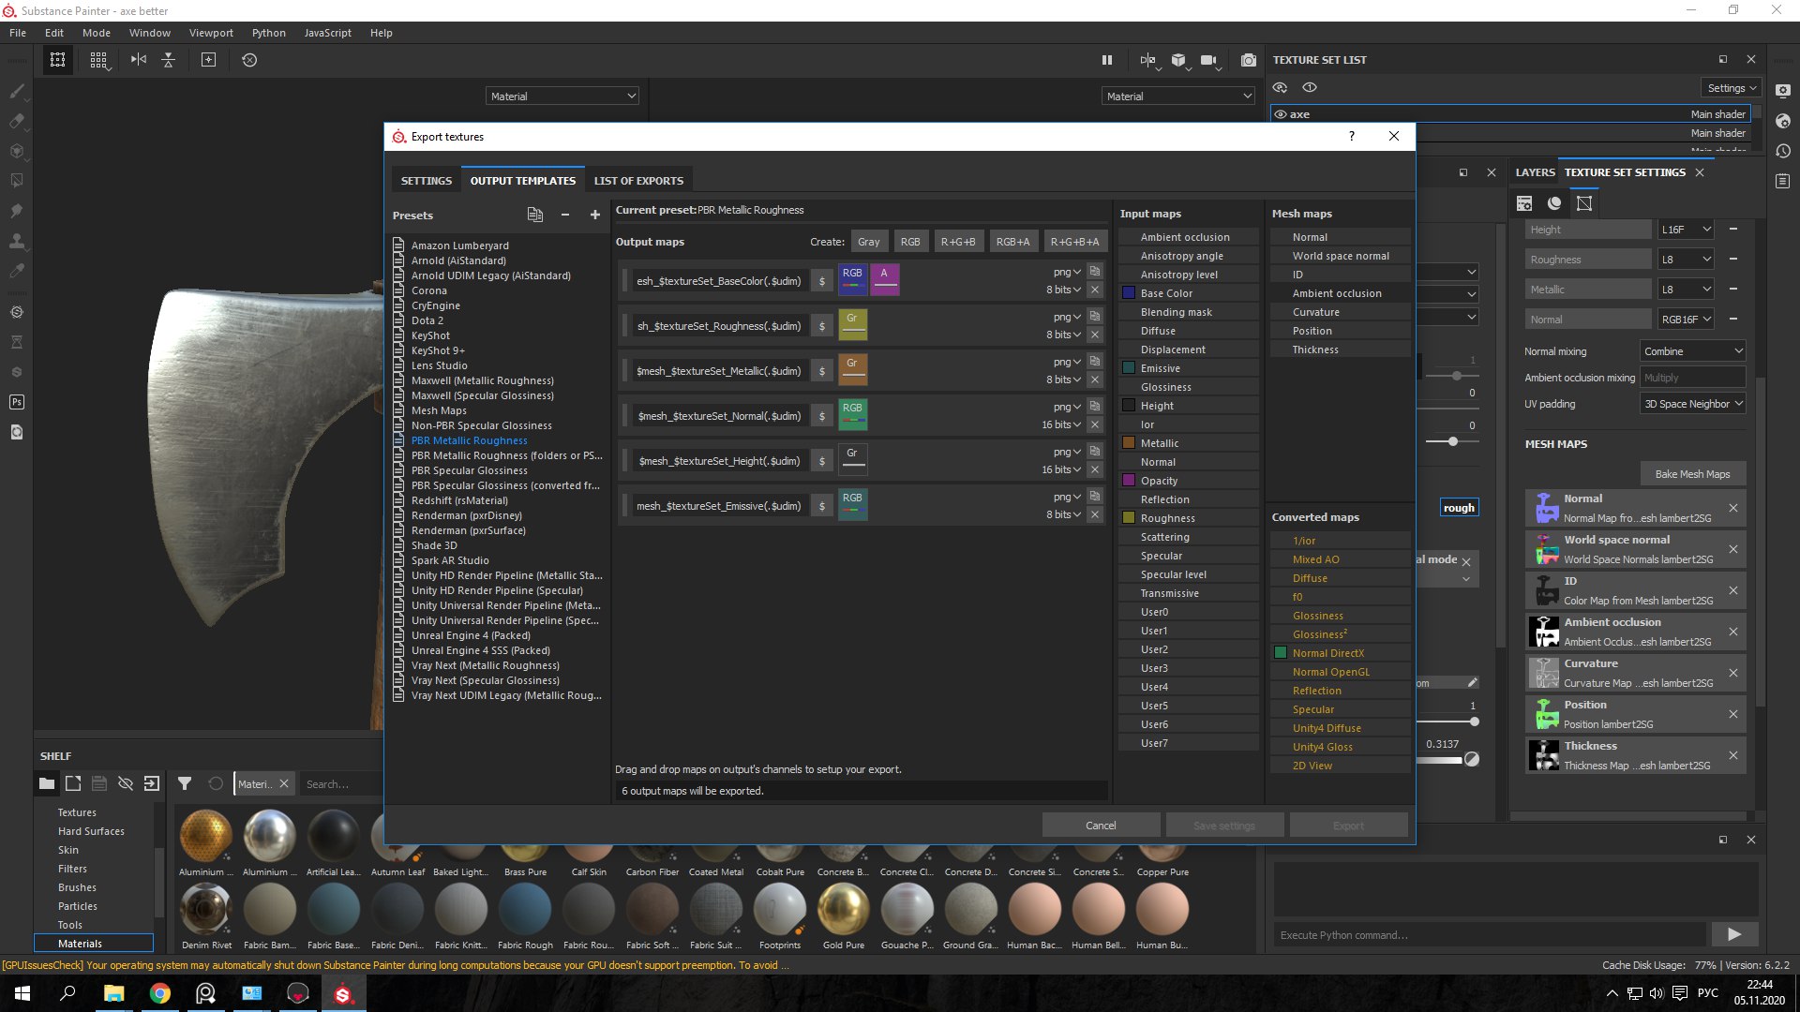This screenshot has width=1800, height=1012.
Task: Delete the Emissive output map
Action: pyautogui.click(x=1095, y=514)
